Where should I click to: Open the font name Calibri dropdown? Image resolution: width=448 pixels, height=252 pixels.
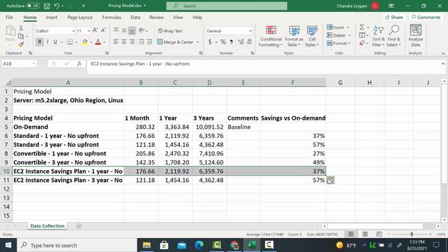click(x=73, y=31)
